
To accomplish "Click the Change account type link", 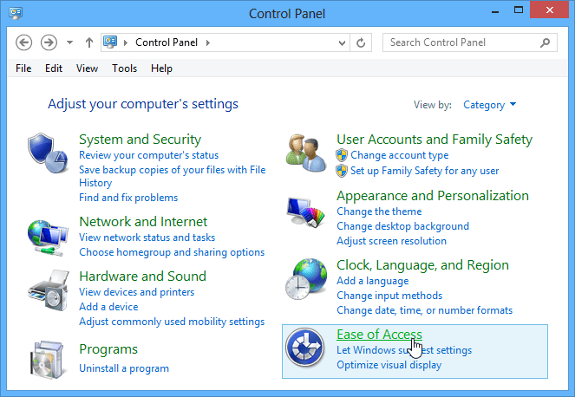I will click(399, 155).
